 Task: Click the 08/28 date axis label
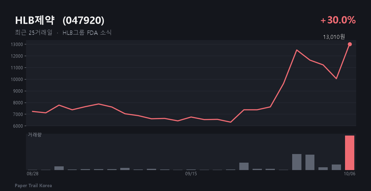point(32,174)
